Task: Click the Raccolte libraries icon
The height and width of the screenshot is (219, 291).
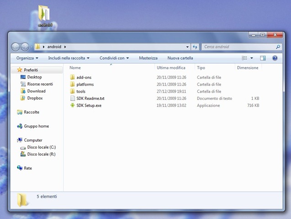Action: tap(20, 112)
